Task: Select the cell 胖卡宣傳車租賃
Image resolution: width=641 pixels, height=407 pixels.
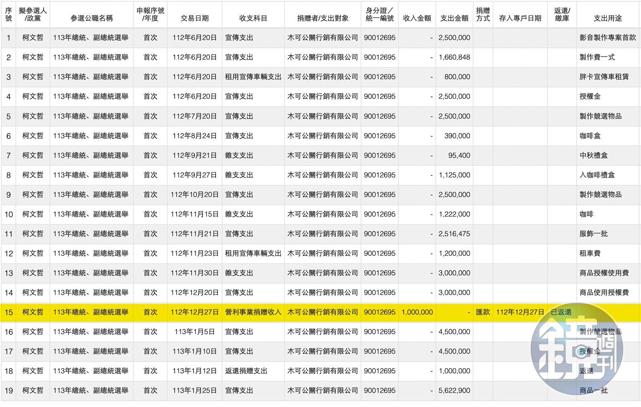Action: click(x=604, y=77)
